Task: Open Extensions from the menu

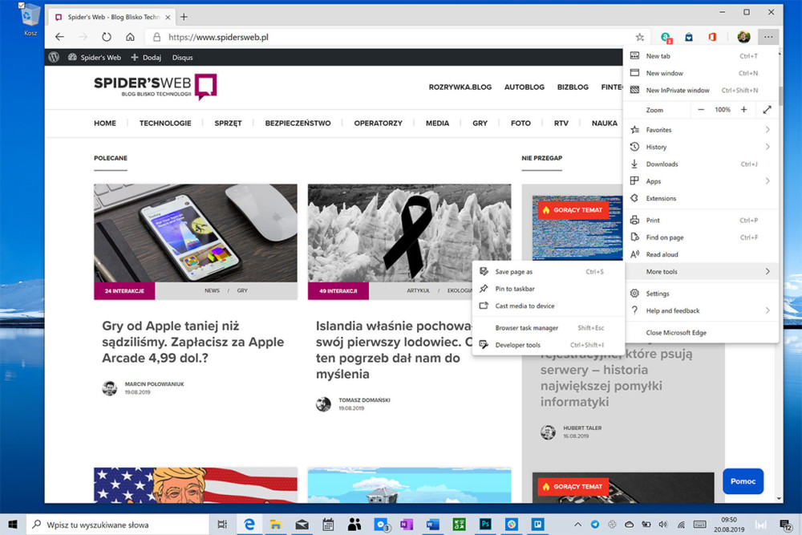Action: [x=701, y=198]
